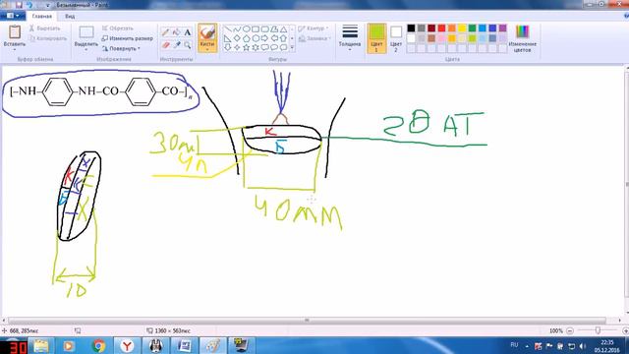Click the zoom slider handle
The image size is (629, 354).
(598, 330)
